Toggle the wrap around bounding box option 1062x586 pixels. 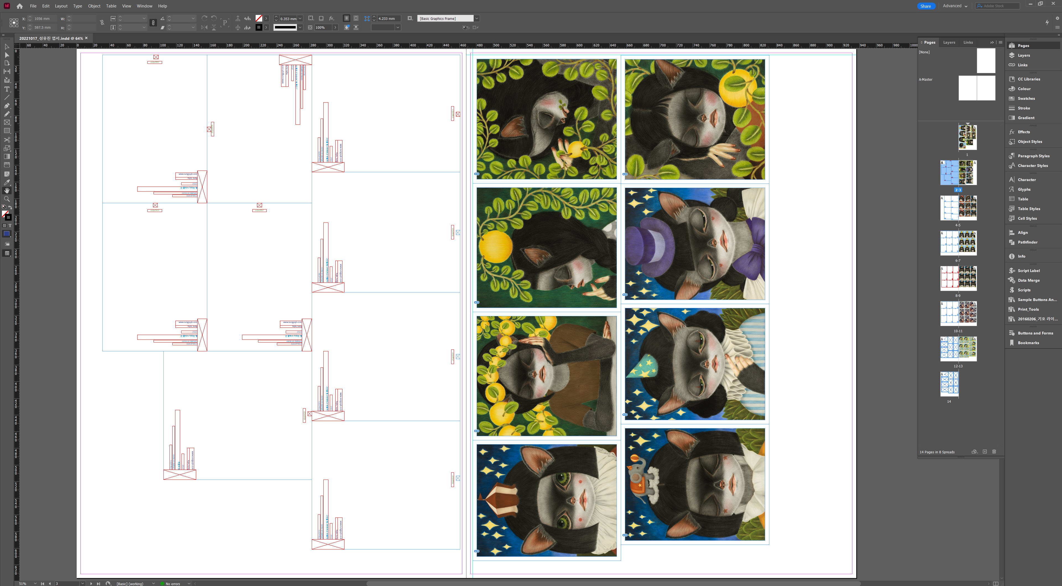pyautogui.click(x=355, y=18)
